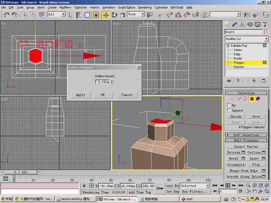Activate Select and Rotate tool
The height and width of the screenshot is (203, 271).
pyautogui.click(x=114, y=15)
